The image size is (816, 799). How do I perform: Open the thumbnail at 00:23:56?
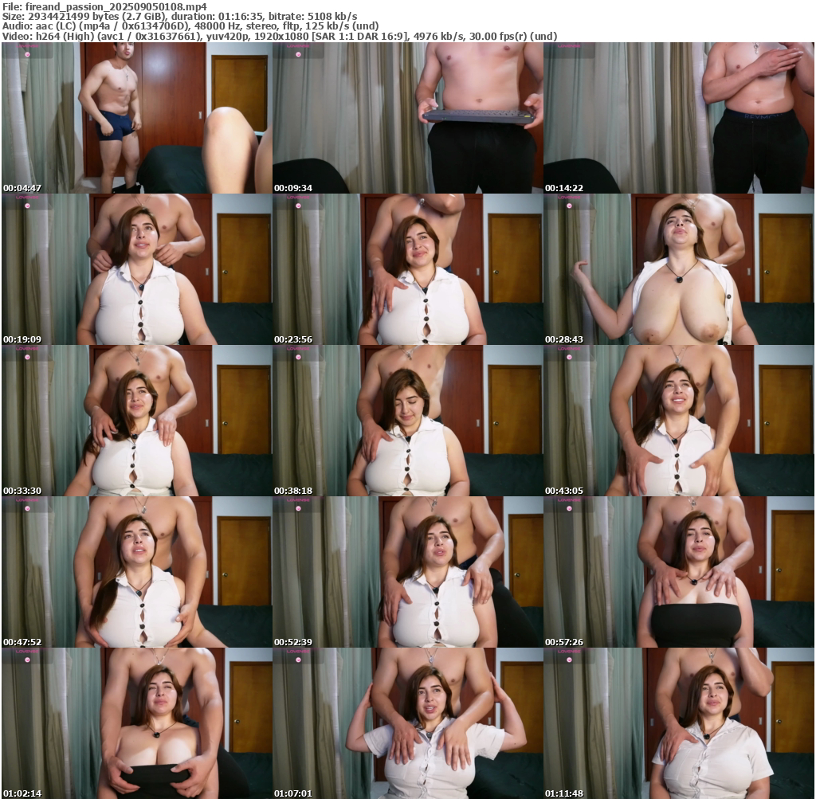(x=407, y=269)
